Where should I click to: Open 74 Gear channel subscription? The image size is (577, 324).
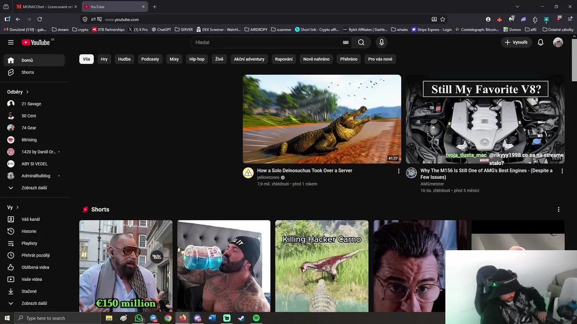pyautogui.click(x=34, y=128)
